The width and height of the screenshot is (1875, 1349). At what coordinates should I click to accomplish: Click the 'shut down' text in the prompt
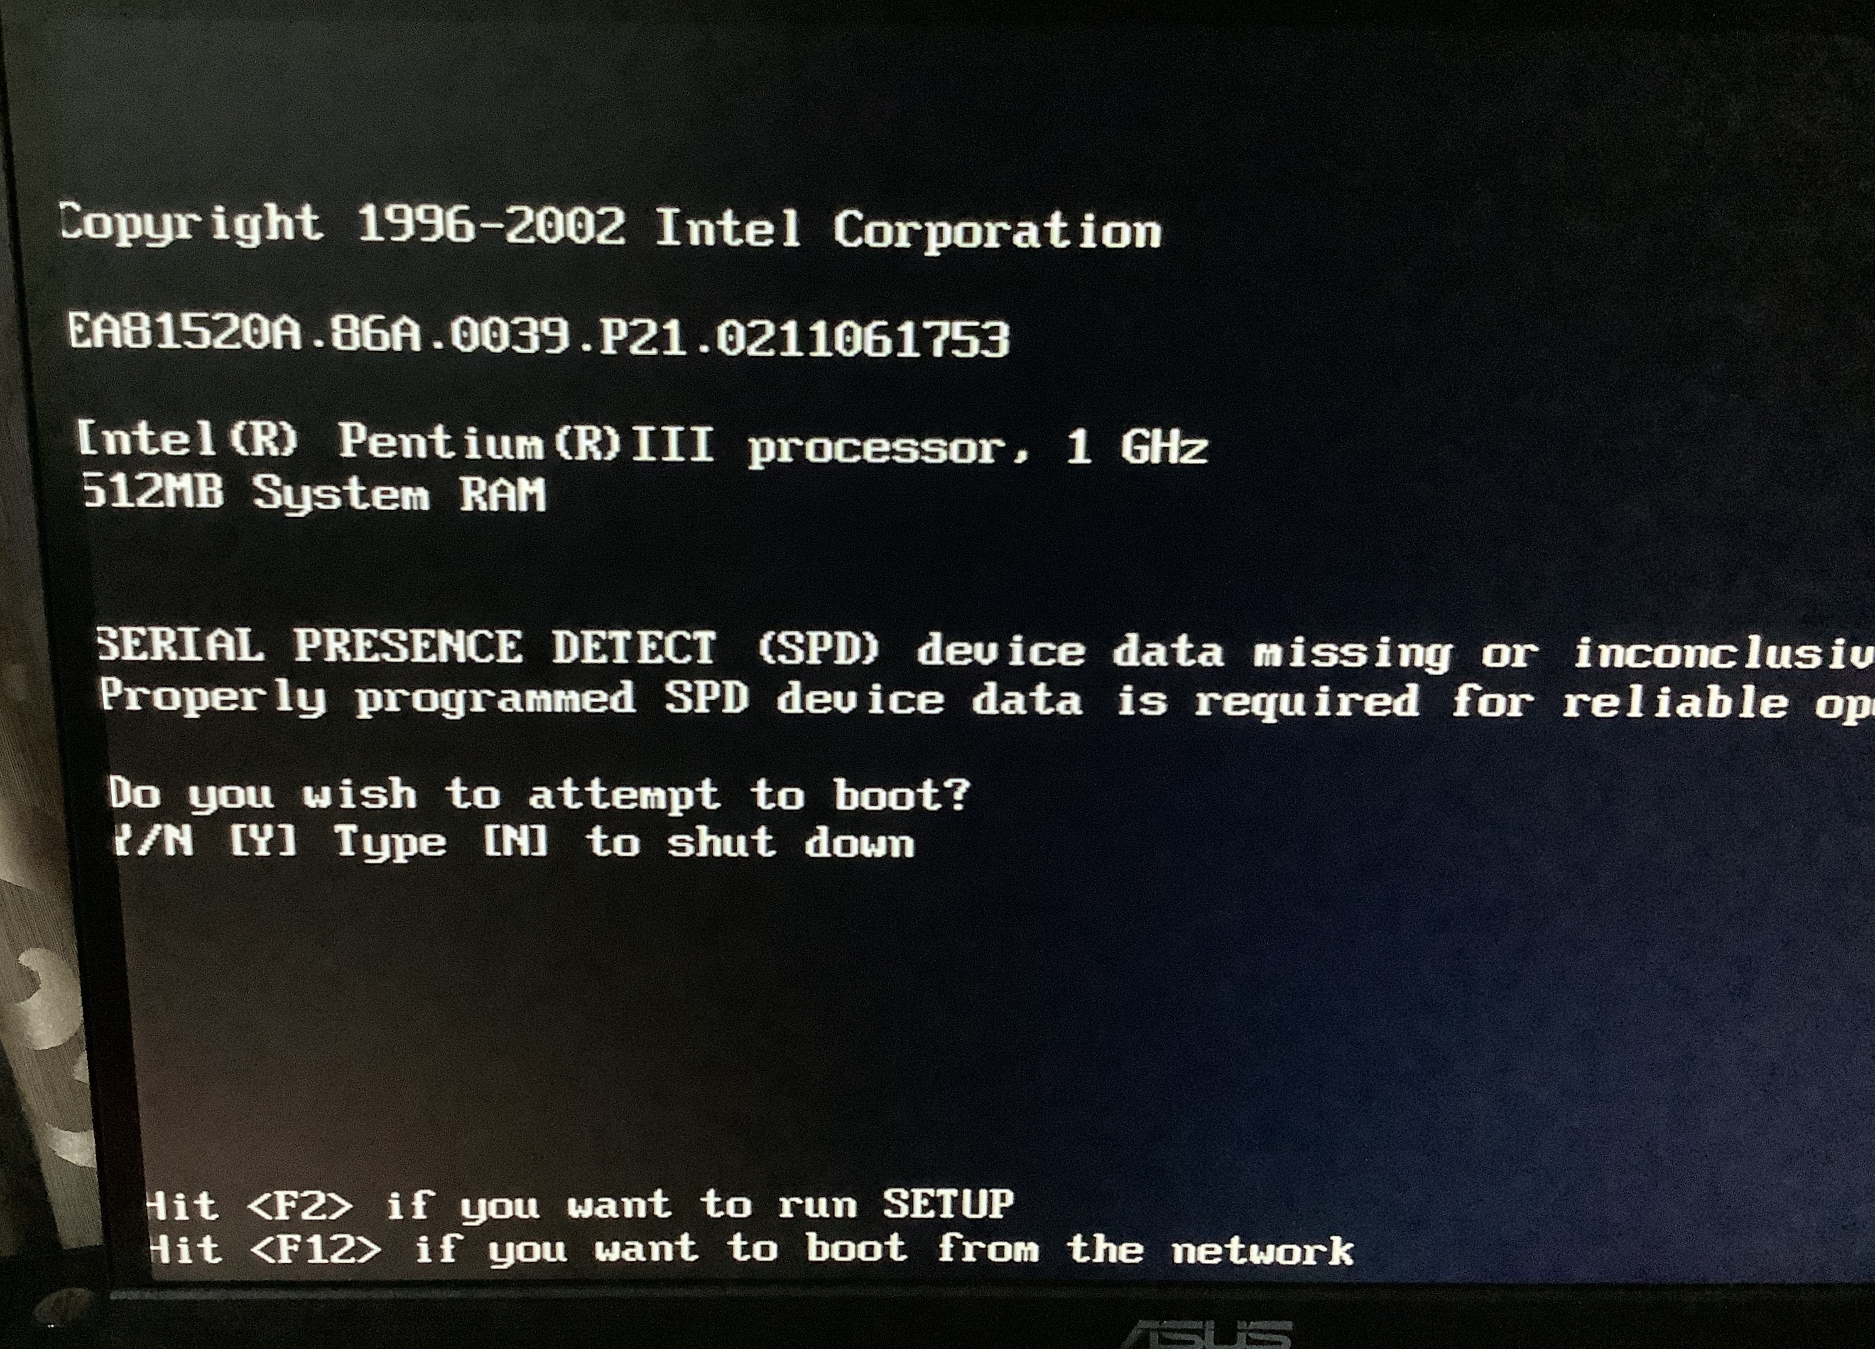pos(791,842)
